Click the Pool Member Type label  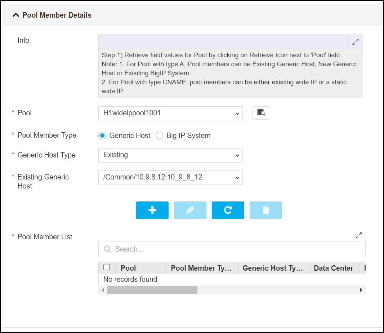(47, 135)
